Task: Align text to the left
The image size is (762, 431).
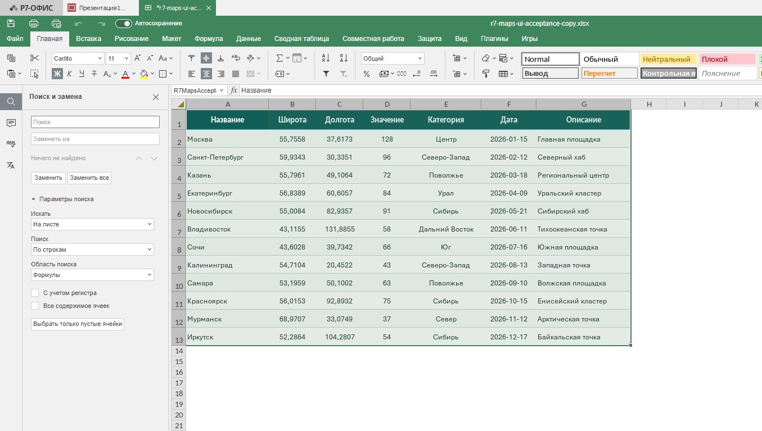Action: tap(192, 74)
